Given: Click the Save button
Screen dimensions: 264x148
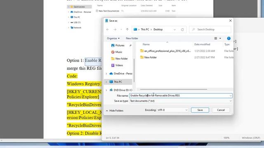Looking at the screenshot, I should coord(200,110).
